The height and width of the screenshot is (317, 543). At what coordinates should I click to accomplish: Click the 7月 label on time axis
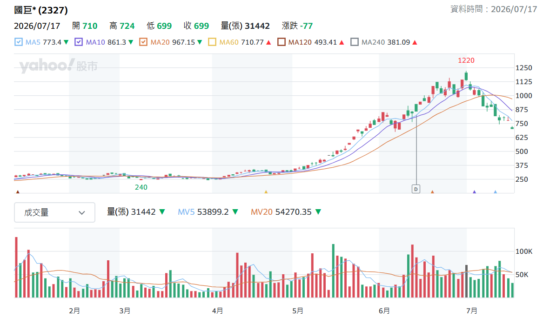click(x=471, y=310)
